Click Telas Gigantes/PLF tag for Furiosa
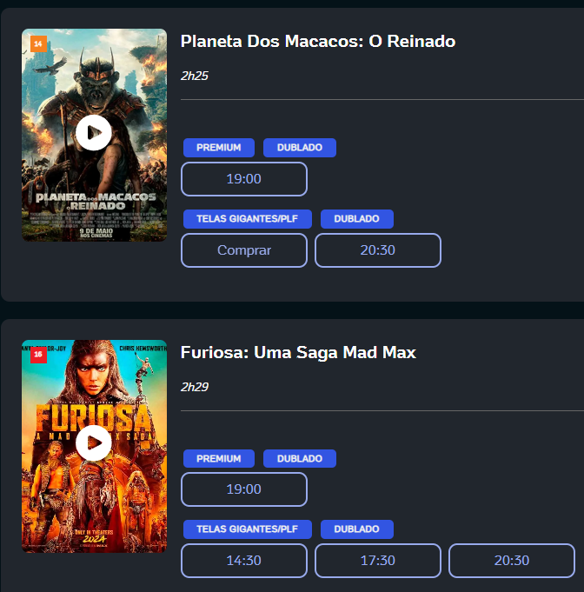The width and height of the screenshot is (584, 592). (247, 529)
